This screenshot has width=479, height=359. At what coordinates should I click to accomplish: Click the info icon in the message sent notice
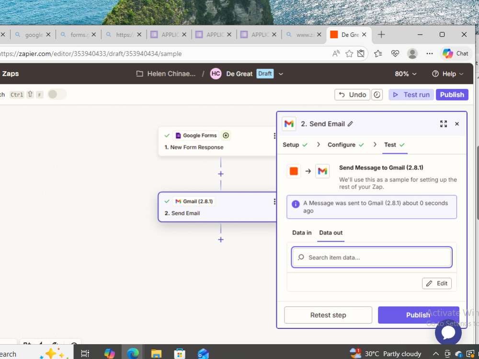point(296,204)
